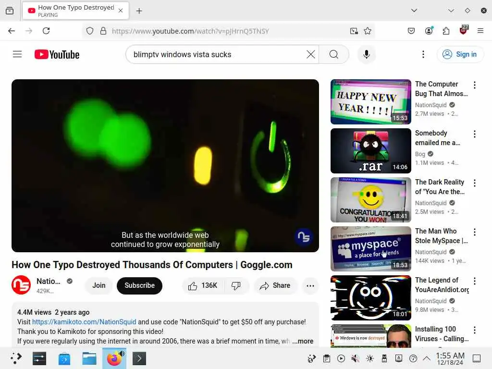Image resolution: width=492 pixels, height=369 pixels.
Task: Open YouTube settings three-dot menu
Action: click(423, 54)
